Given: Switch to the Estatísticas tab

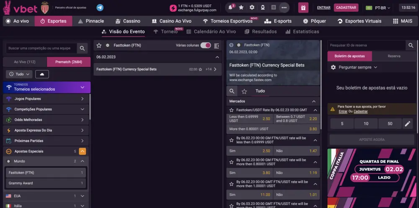Looking at the screenshot, I should 302,31.
